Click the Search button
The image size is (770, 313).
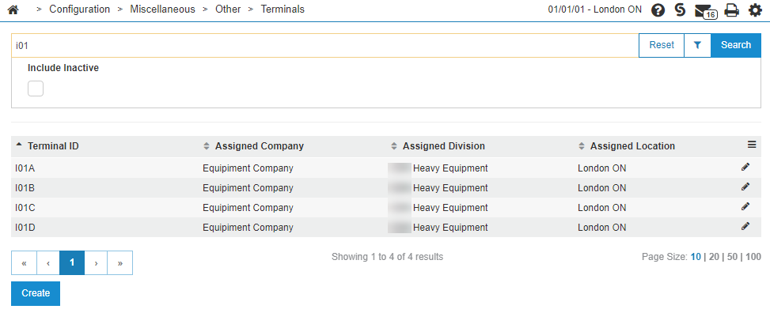click(736, 45)
